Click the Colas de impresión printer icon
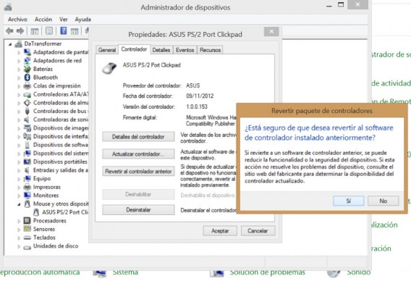The height and width of the screenshot is (281, 411). [27, 85]
